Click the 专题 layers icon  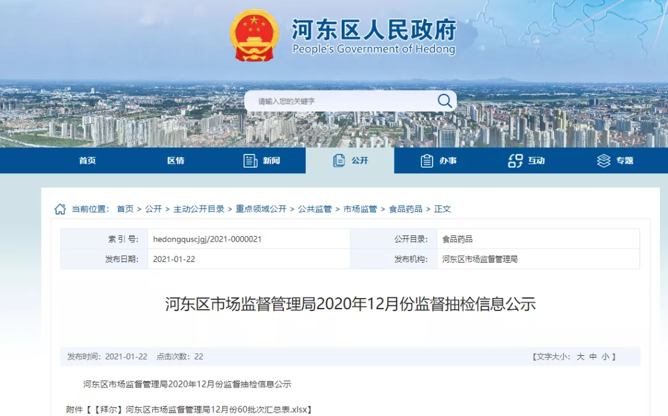pyautogui.click(x=603, y=161)
